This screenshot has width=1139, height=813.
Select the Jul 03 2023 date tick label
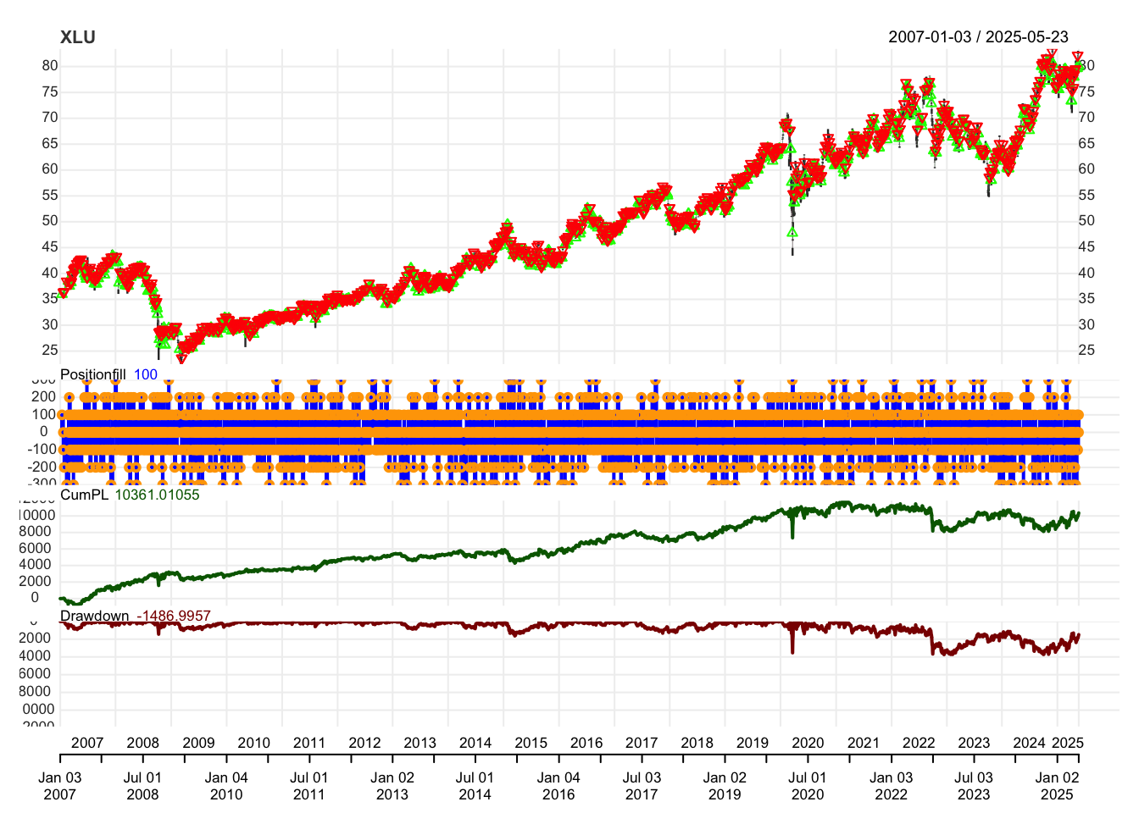coord(974,786)
